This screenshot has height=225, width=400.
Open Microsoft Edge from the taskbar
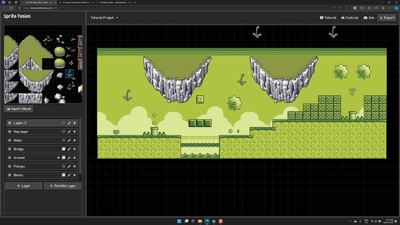(x=207, y=221)
